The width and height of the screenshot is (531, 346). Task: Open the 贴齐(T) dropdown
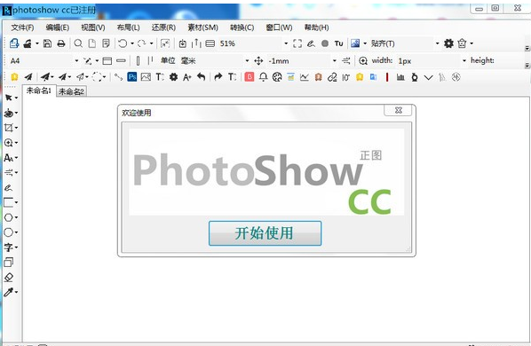[437, 43]
